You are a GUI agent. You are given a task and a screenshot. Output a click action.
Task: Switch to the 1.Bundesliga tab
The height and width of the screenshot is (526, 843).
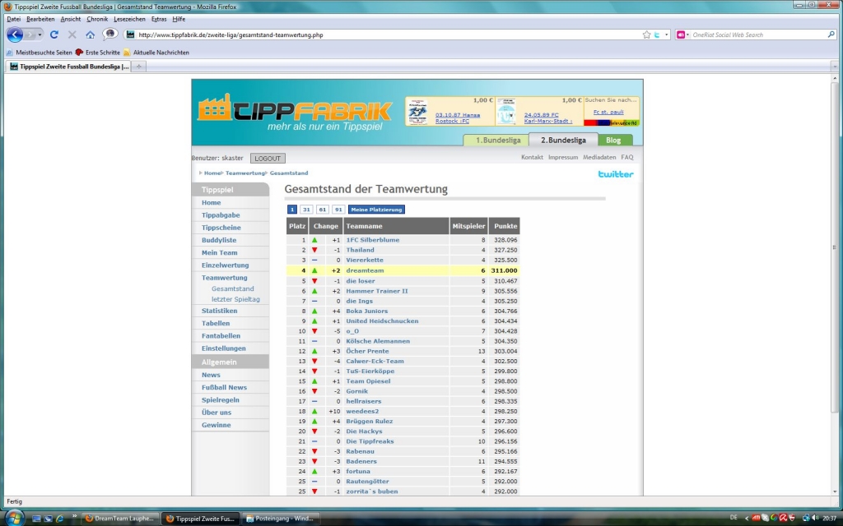click(495, 140)
